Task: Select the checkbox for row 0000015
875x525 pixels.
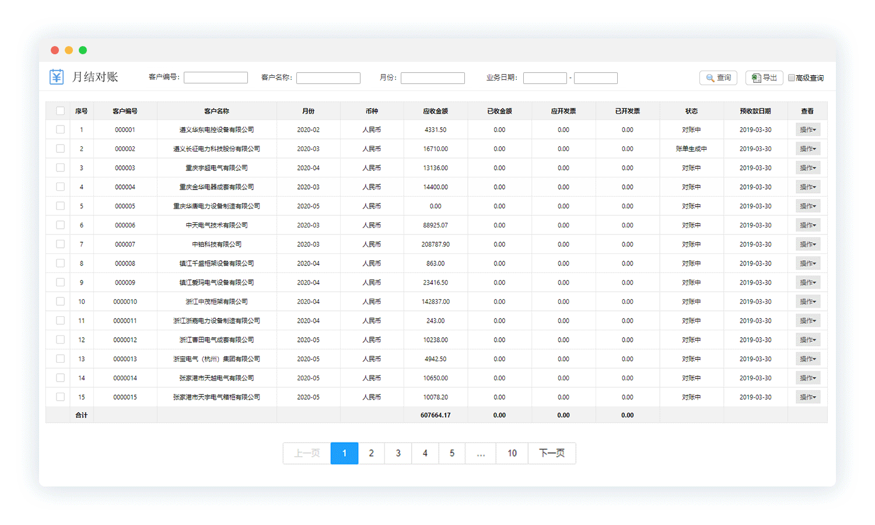Action: click(60, 397)
